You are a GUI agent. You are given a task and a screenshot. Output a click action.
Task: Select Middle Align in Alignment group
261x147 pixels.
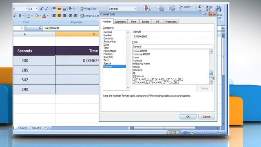click(x=59, y=9)
